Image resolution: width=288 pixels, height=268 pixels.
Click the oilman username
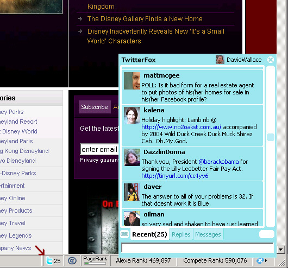coord(154,214)
